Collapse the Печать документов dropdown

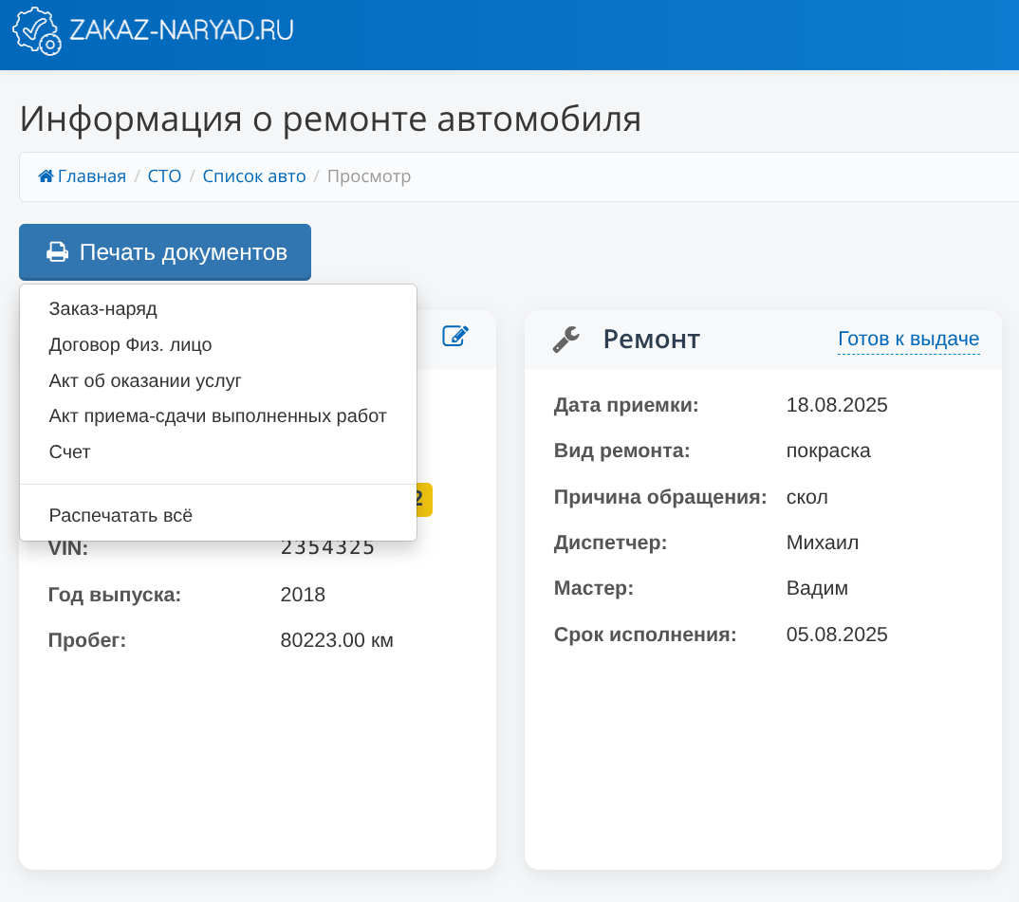(x=165, y=252)
